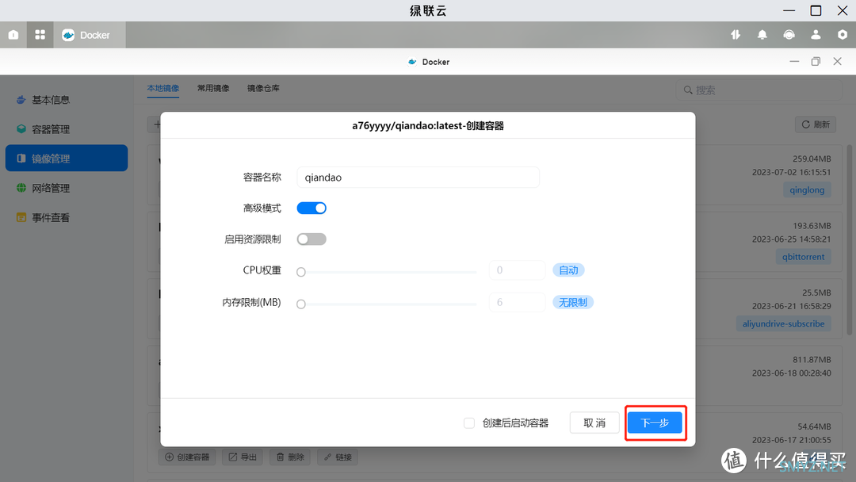This screenshot has height=482, width=856.
Task: Open the notification bell icon
Action: pyautogui.click(x=762, y=35)
